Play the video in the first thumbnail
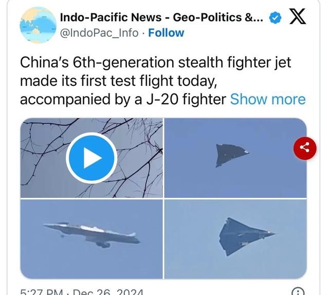The height and width of the screenshot is (295, 327). 92,158
